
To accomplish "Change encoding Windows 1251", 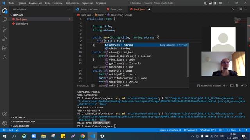I will click(208, 130).
